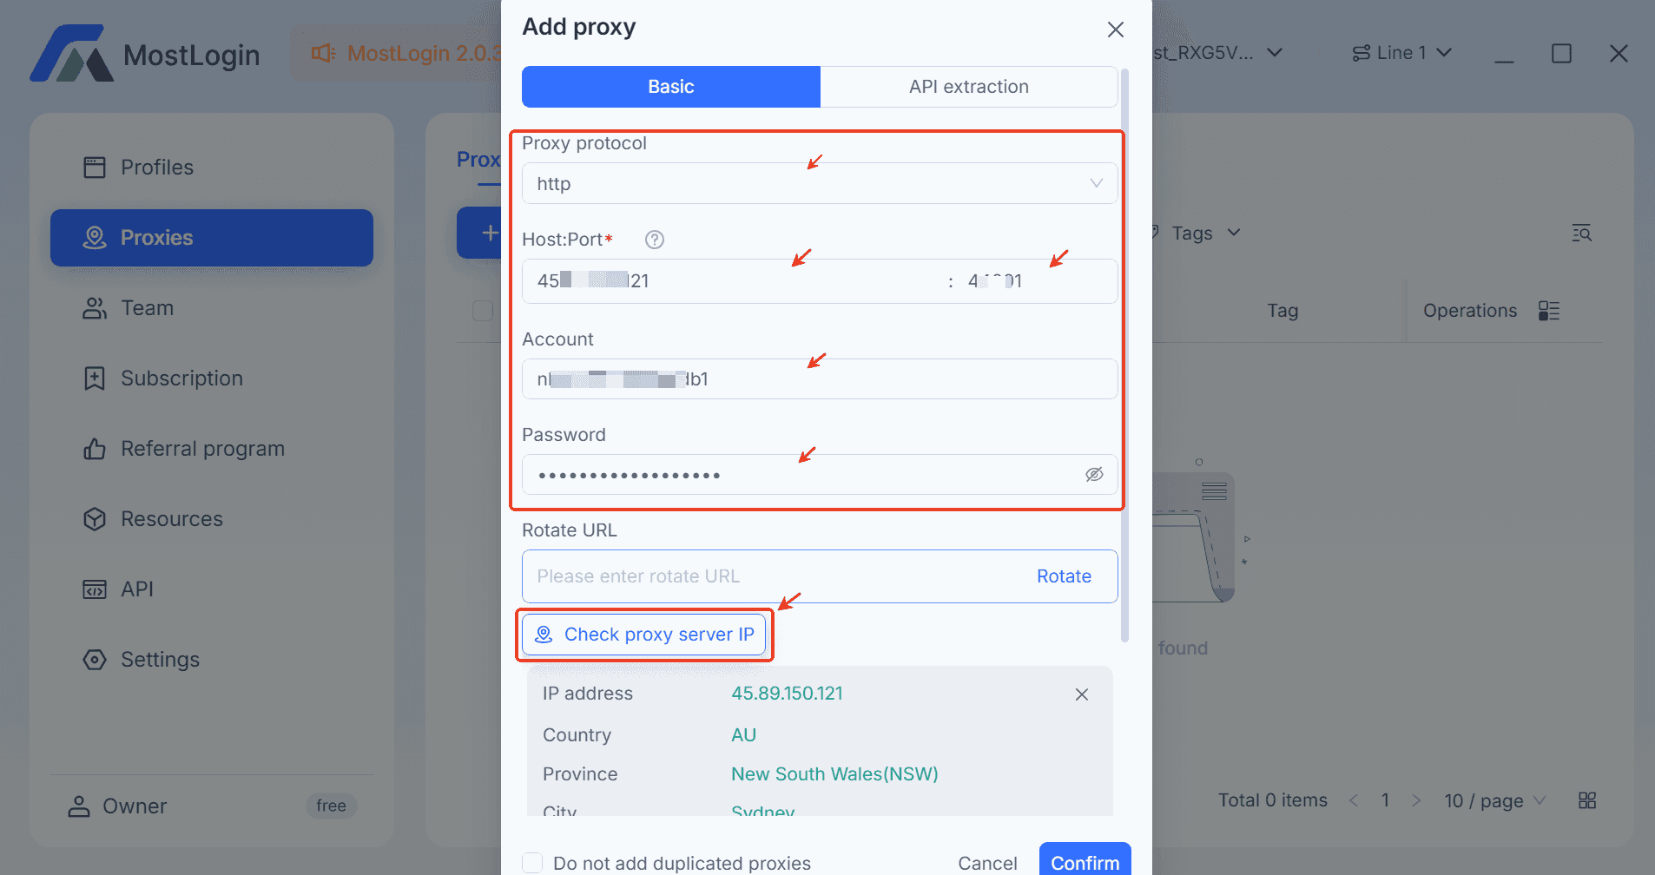
Task: Click the dialog's vertical scrollbar
Action: point(1124,347)
